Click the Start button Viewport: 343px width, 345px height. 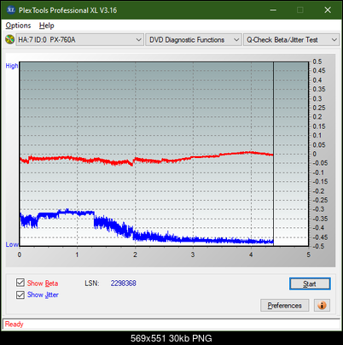pos(310,284)
